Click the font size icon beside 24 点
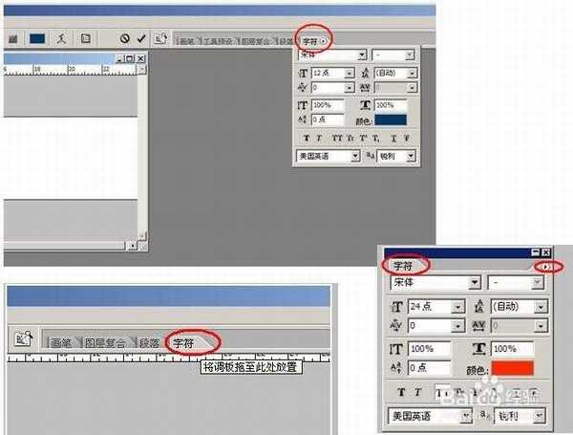 tap(396, 307)
